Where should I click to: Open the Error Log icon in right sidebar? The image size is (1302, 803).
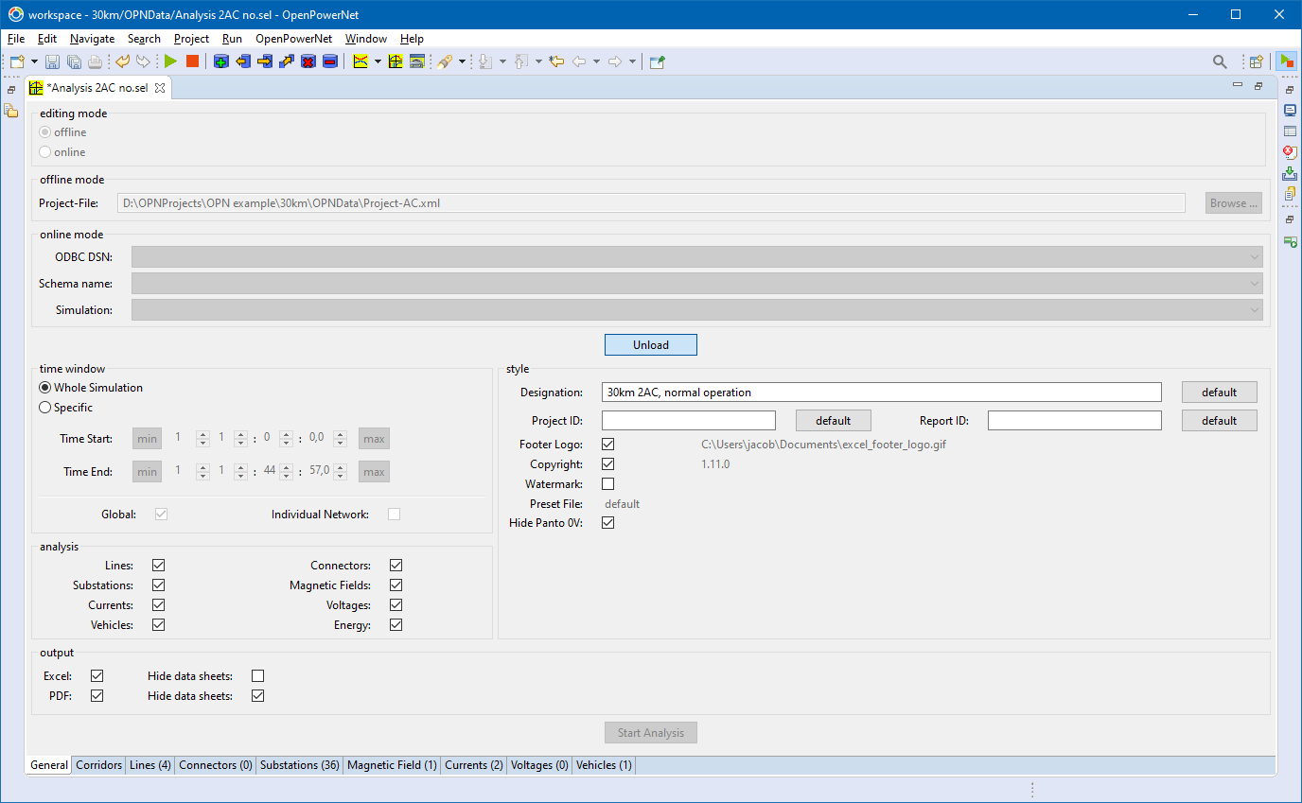point(1289,152)
